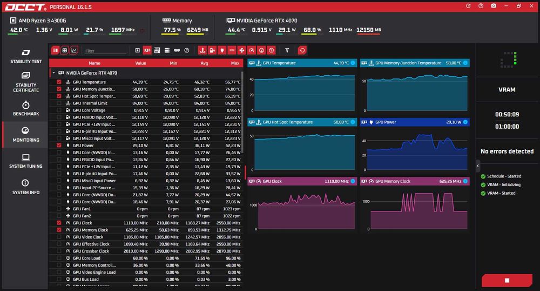Open the unlabeled question-mark sensor filter

pos(187,50)
